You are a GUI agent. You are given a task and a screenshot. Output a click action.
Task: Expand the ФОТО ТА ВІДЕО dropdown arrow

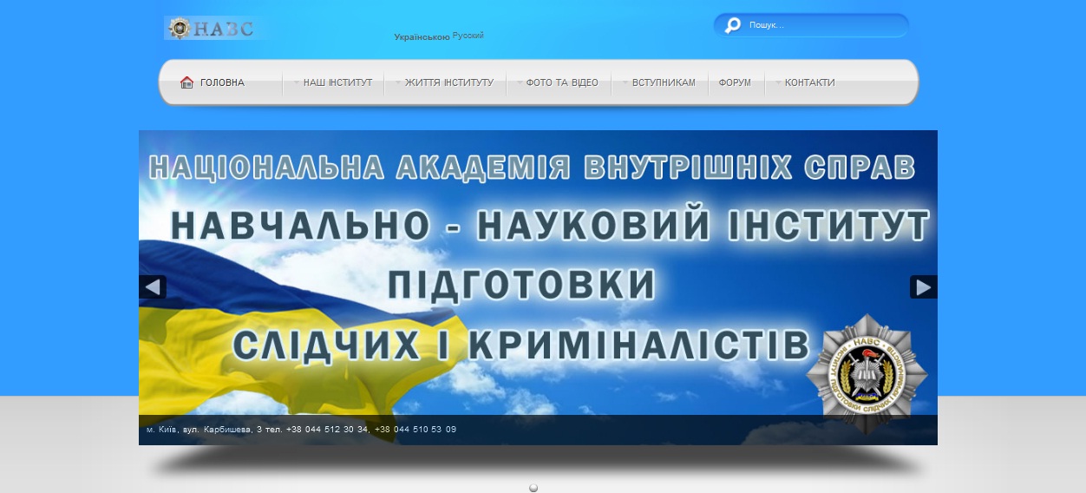click(x=520, y=82)
